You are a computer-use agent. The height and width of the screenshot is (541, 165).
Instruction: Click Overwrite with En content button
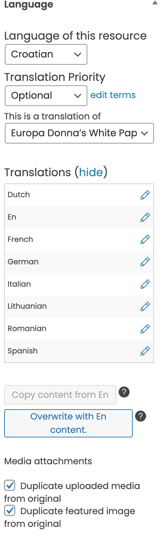coord(68,423)
